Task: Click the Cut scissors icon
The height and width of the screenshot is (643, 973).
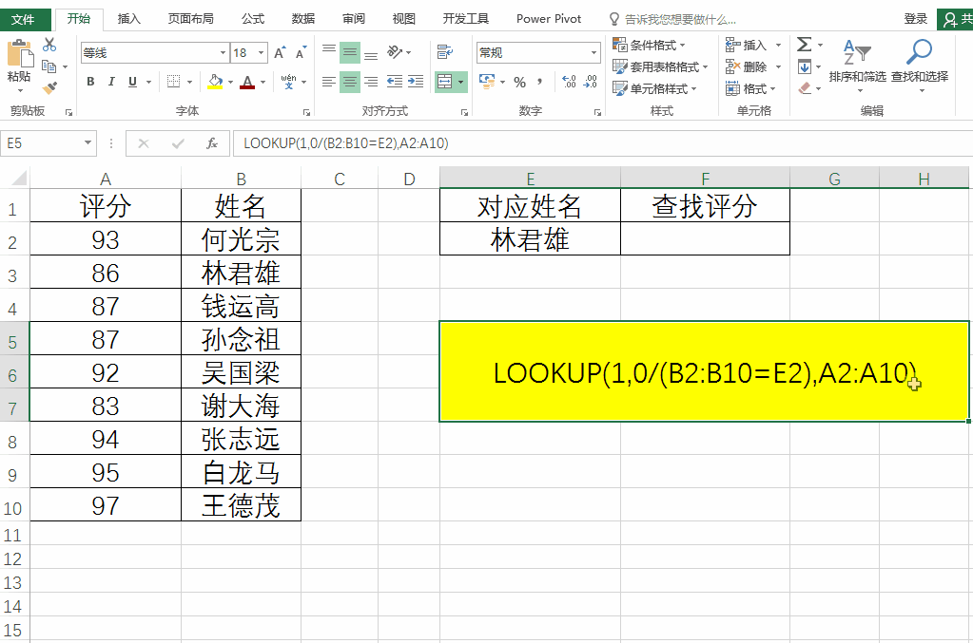Action: 49,45
